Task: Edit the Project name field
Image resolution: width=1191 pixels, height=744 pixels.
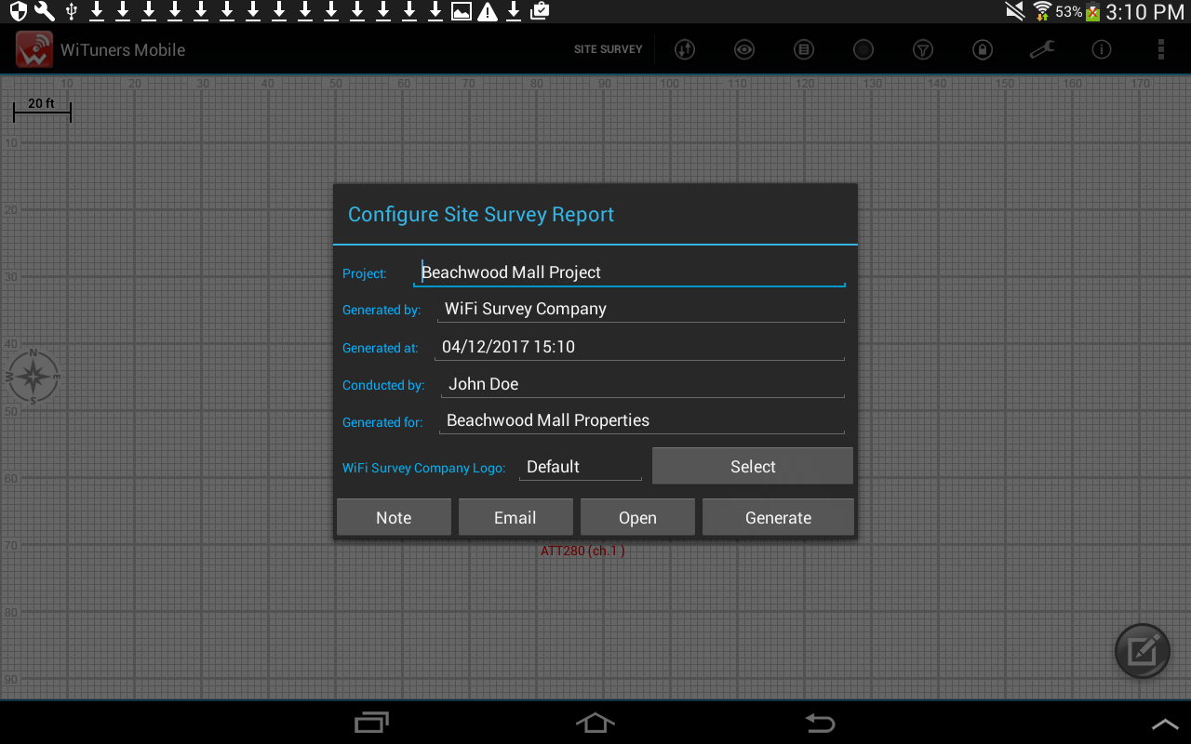Action: 630,272
